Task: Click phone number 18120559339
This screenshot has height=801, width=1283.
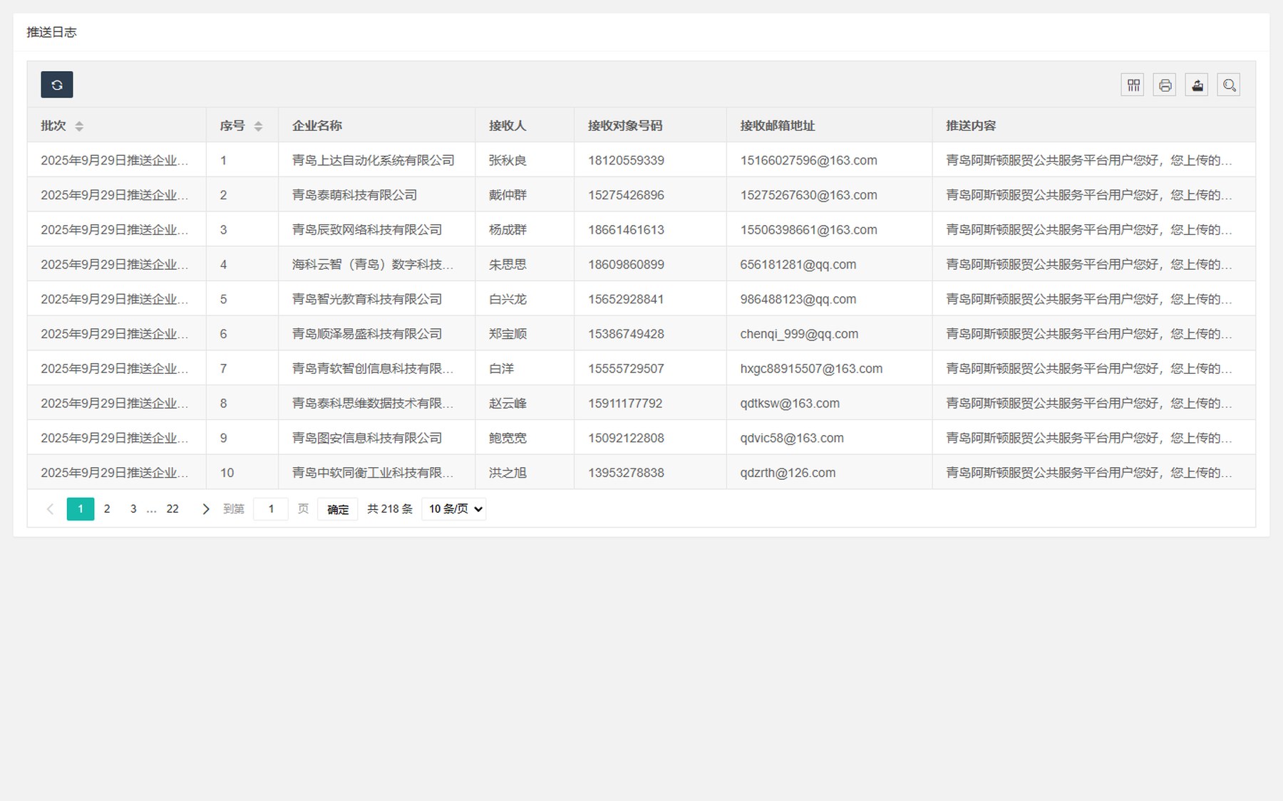Action: click(626, 160)
